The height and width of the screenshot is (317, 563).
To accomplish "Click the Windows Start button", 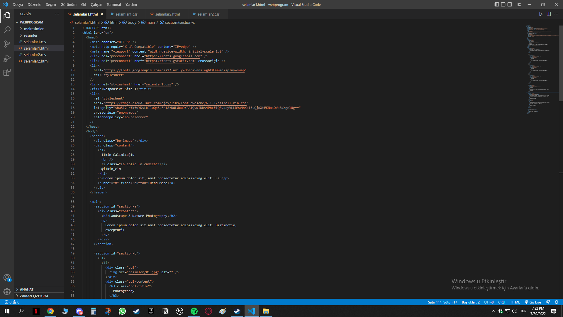I will 7,311.
